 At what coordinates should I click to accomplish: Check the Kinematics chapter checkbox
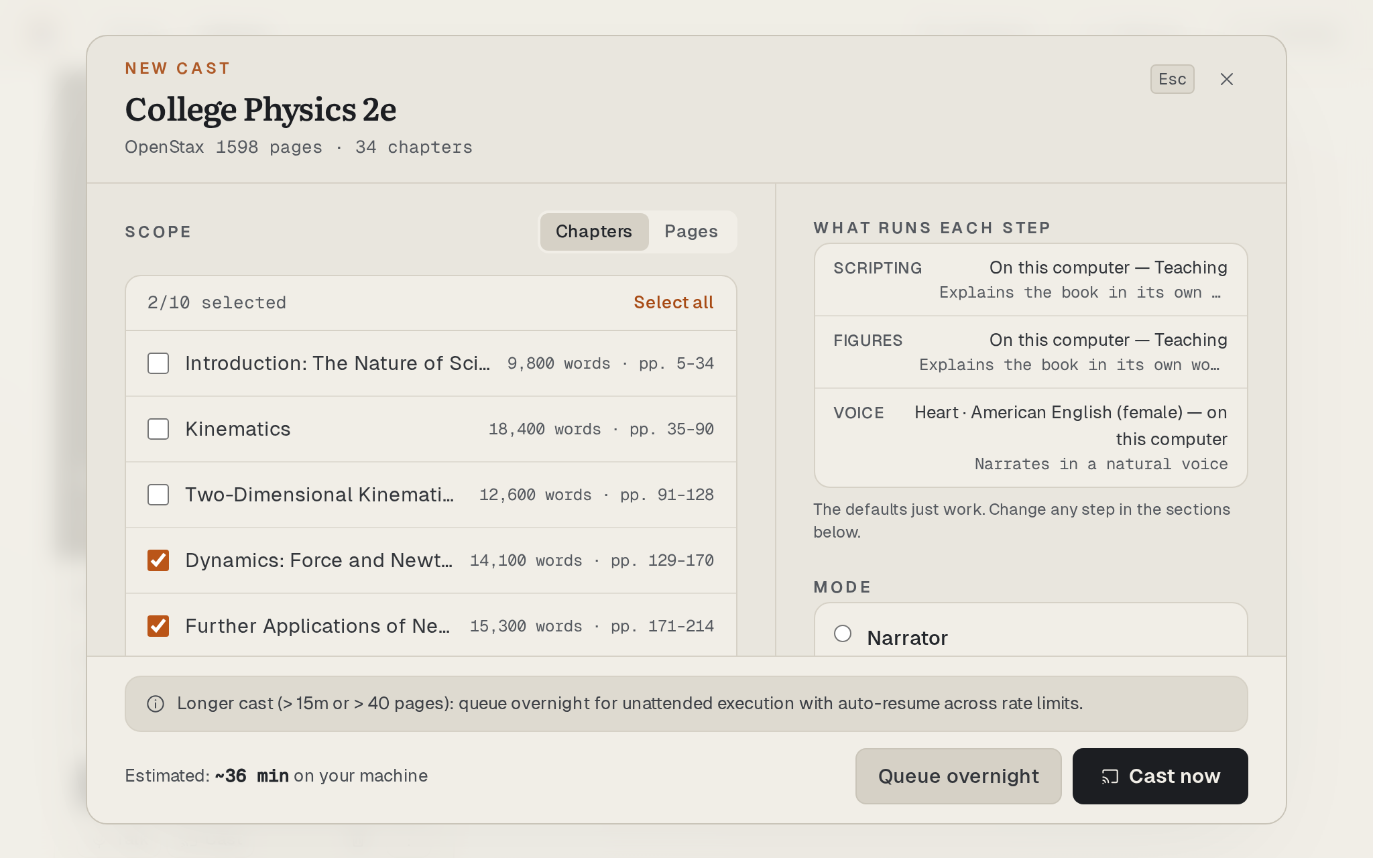(x=158, y=429)
